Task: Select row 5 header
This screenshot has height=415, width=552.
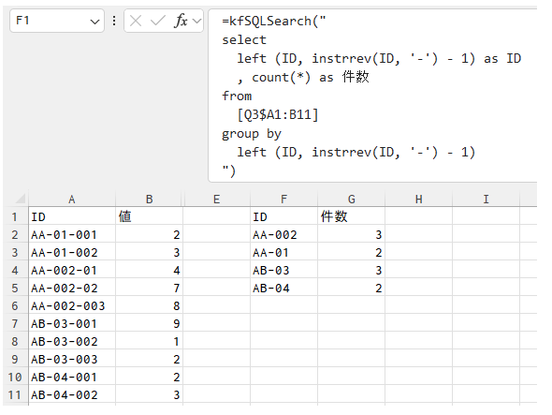Action: (x=15, y=289)
